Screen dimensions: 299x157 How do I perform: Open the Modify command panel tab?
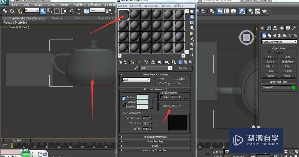pos(269,28)
